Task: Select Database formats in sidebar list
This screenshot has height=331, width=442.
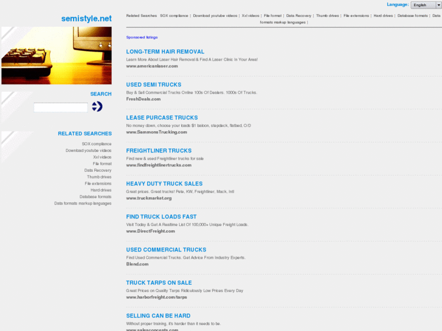Action: click(95, 197)
